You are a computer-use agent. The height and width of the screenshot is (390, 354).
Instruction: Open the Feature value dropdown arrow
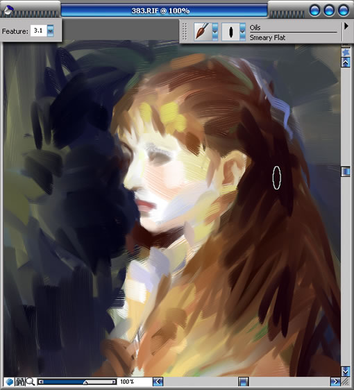tap(51, 31)
